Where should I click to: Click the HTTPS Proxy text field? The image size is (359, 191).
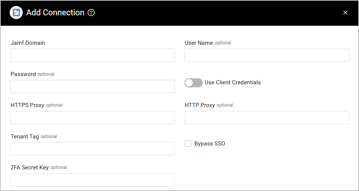(x=92, y=118)
